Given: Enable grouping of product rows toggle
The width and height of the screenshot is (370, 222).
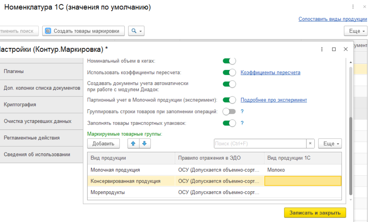Looking at the screenshot, I should [229, 112].
